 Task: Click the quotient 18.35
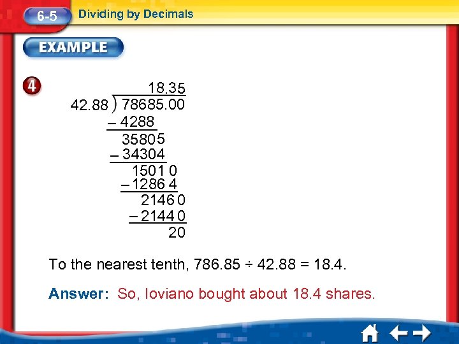click(x=166, y=88)
